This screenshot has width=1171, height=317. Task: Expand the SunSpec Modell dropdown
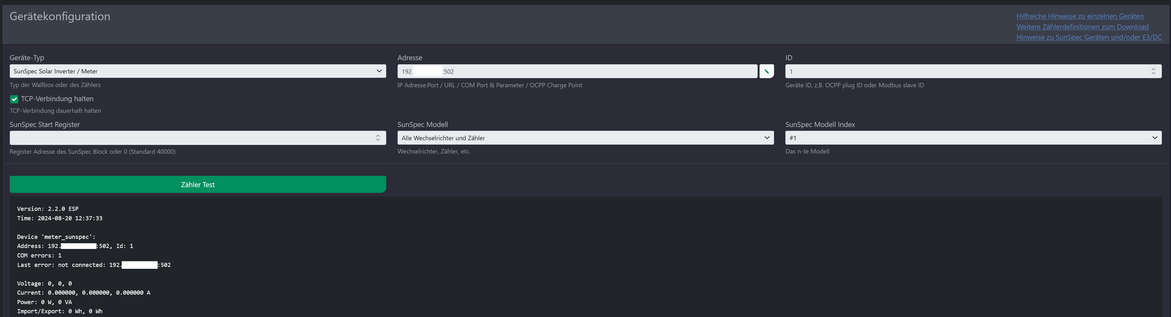(x=585, y=138)
